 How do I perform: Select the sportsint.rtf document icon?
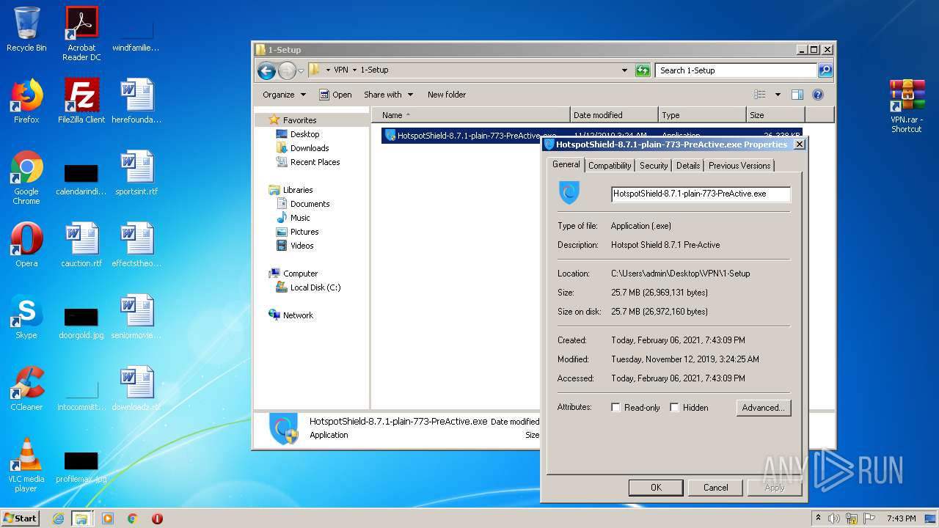click(x=136, y=173)
